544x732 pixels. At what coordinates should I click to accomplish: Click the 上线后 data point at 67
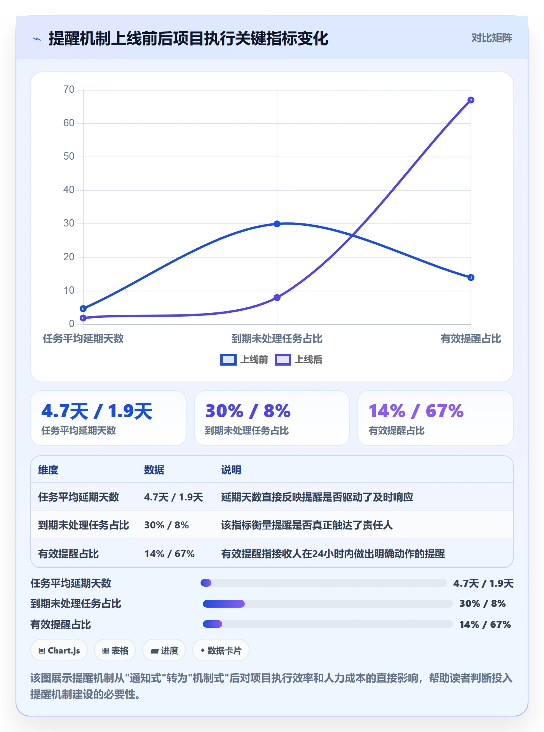[471, 100]
